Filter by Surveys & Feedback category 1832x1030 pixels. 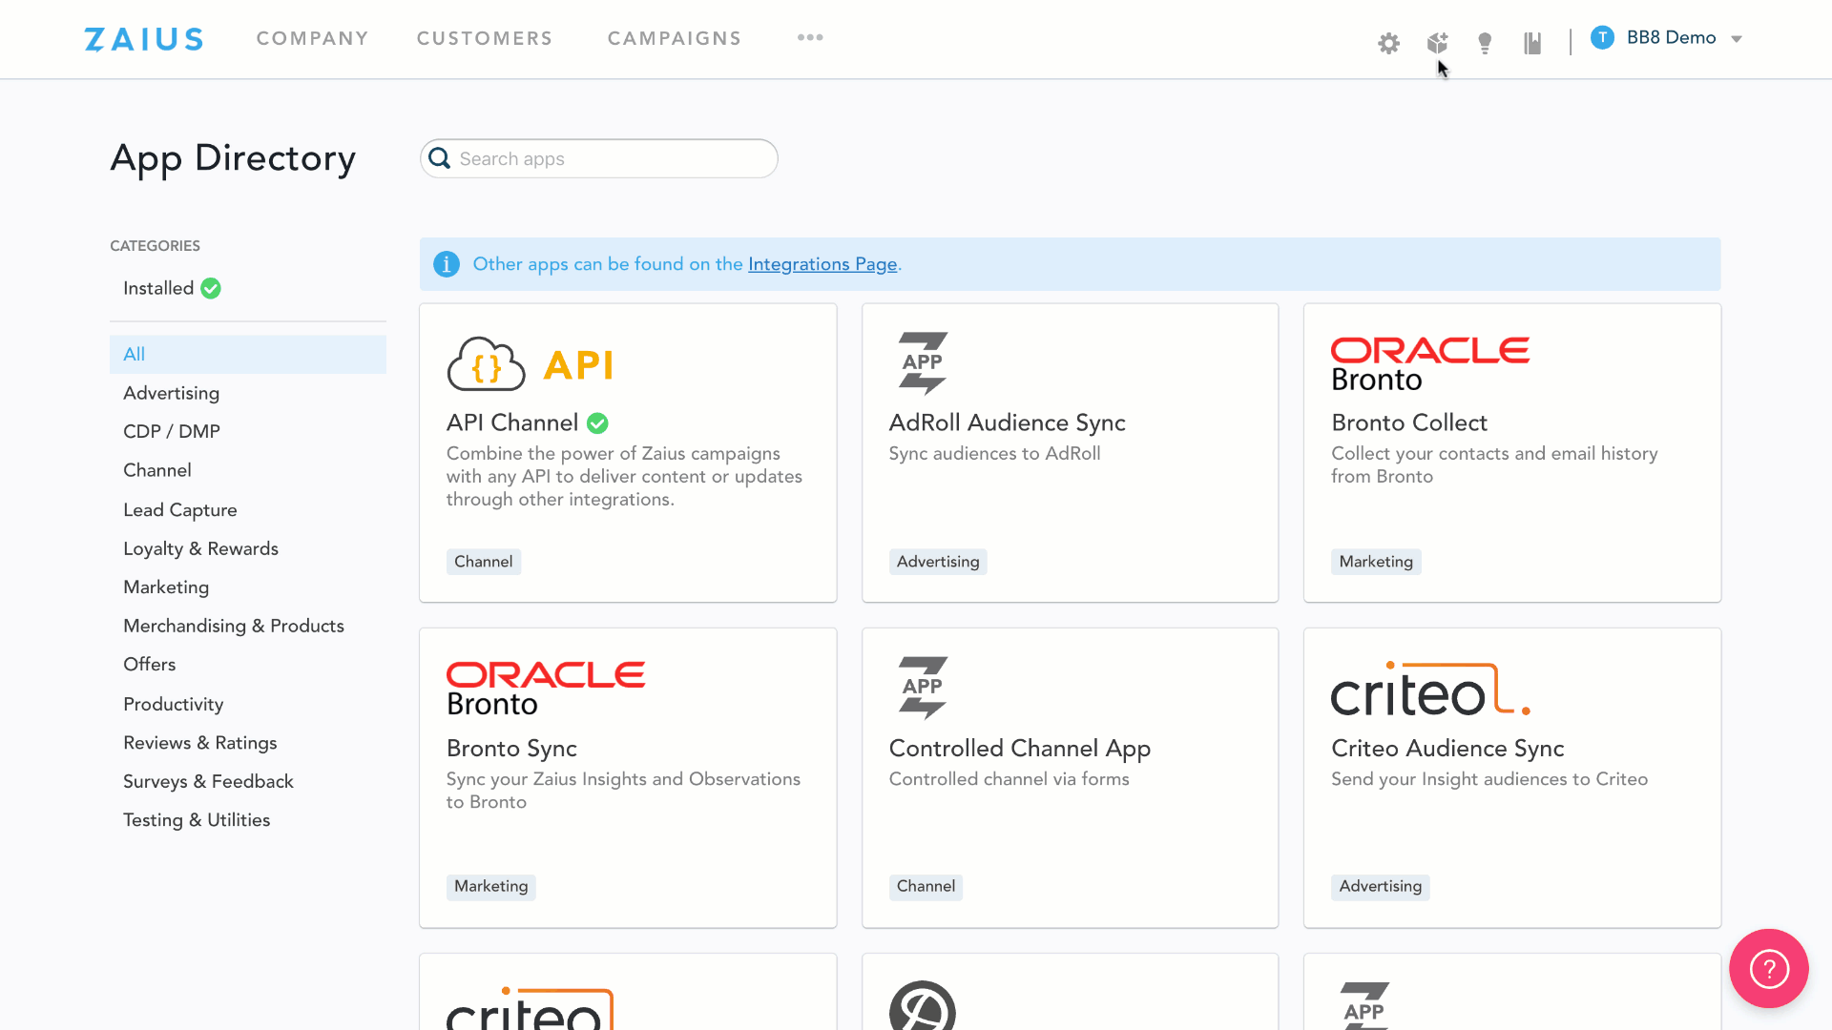[208, 781]
